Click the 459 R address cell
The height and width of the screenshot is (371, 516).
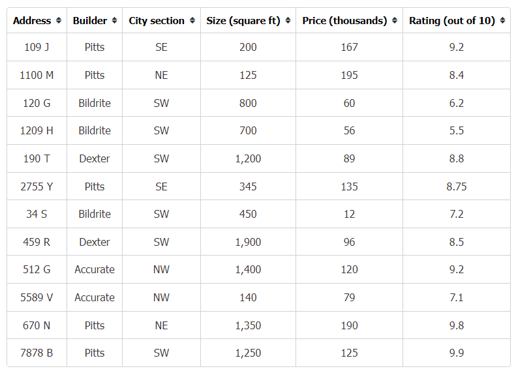point(37,242)
